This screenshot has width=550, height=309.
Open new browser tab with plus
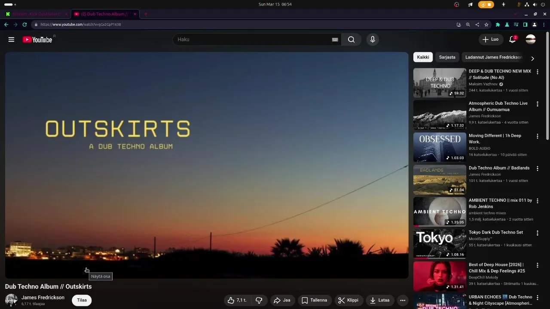146,14
